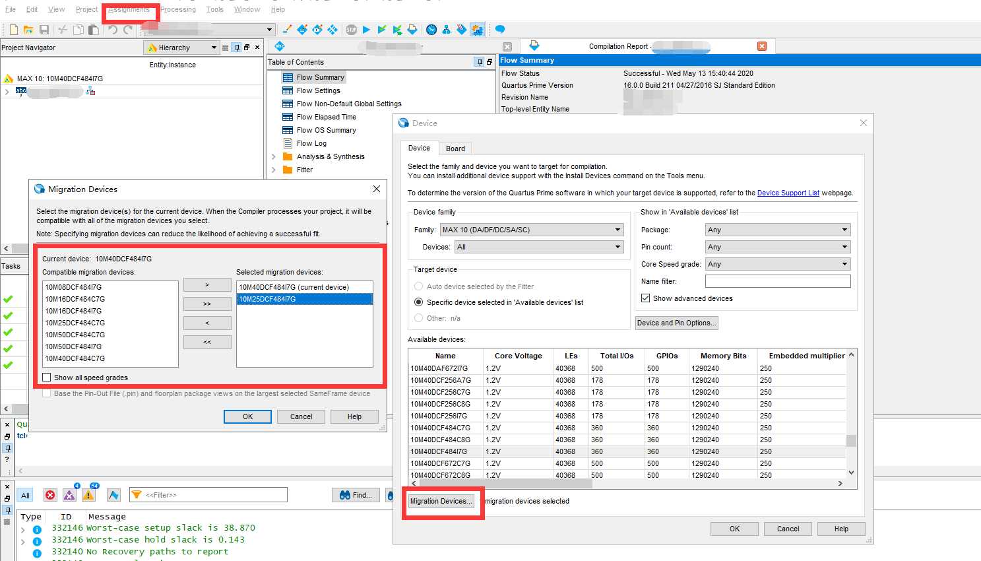Click the Cut scissors toolbar icon
This screenshot has width=981, height=561.
click(x=63, y=30)
